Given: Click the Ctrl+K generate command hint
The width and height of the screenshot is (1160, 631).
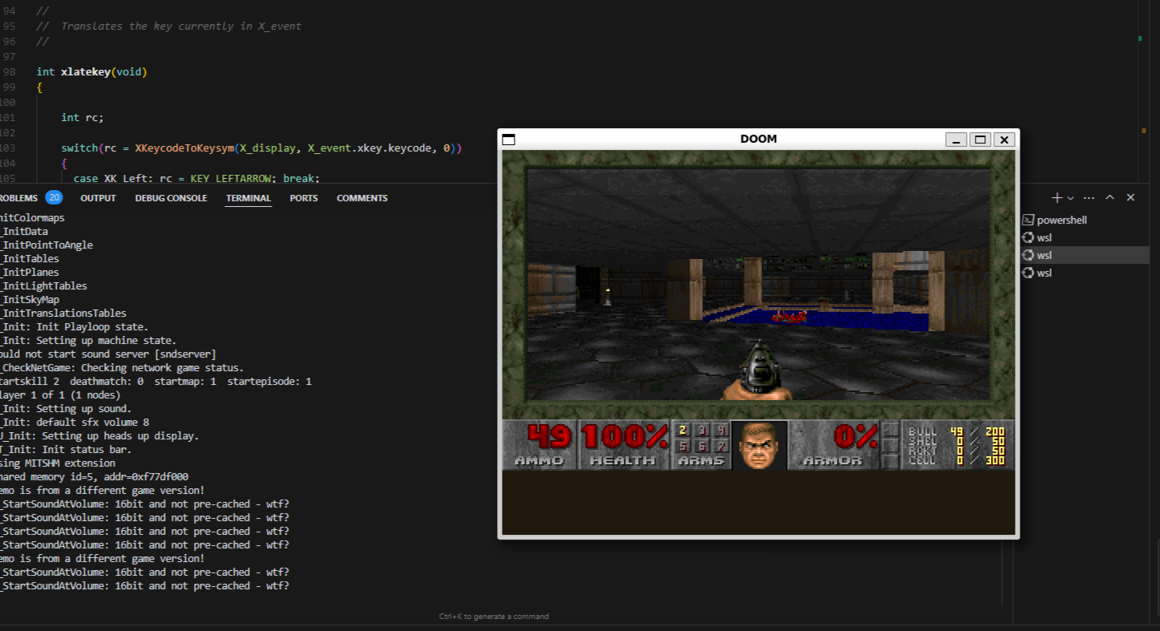Looking at the screenshot, I should click(x=494, y=616).
